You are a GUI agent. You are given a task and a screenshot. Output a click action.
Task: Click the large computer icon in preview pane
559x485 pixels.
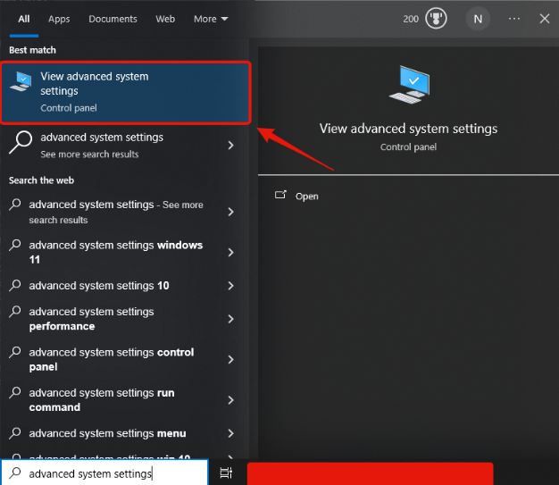coord(409,85)
